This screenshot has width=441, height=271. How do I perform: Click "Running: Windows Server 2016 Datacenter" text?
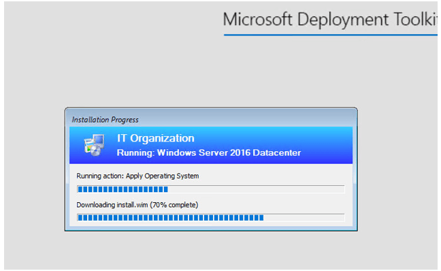coord(209,153)
